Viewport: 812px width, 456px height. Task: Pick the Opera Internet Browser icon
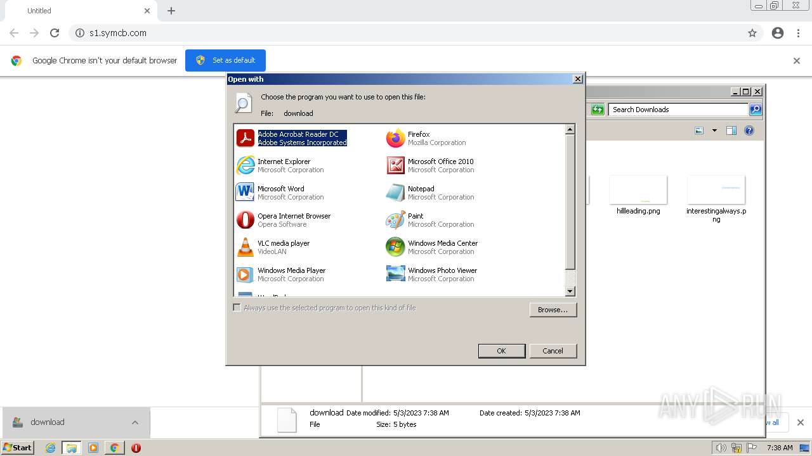[x=245, y=220]
